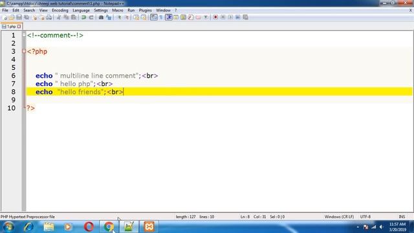Click the Folder as Workspace icon
This screenshot has width=414, height=233.
pos(198,17)
